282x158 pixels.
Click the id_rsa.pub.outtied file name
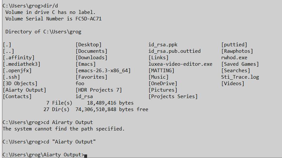click(x=175, y=51)
